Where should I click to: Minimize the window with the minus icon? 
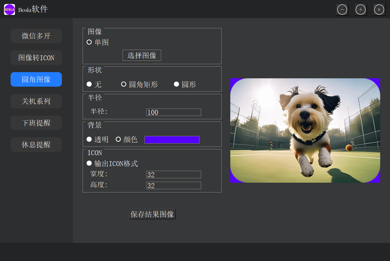coord(342,10)
